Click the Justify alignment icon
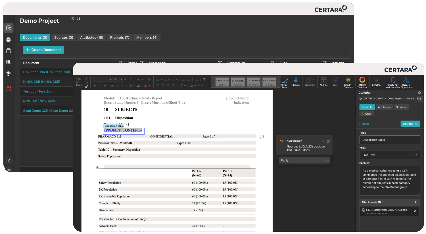 (173, 86)
